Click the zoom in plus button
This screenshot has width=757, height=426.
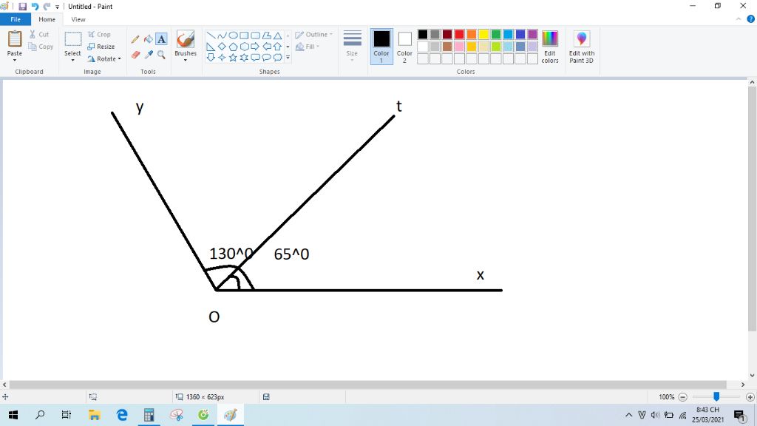750,397
